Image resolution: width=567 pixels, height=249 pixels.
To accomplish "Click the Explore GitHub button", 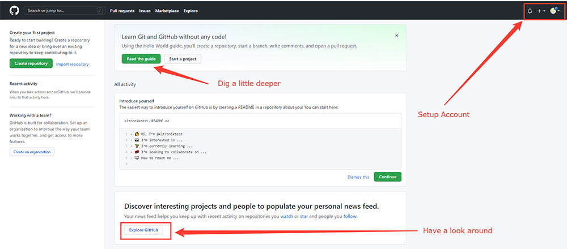I will 143,230.
